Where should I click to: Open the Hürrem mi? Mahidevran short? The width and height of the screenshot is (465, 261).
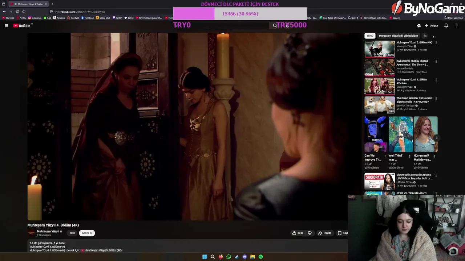425,134
